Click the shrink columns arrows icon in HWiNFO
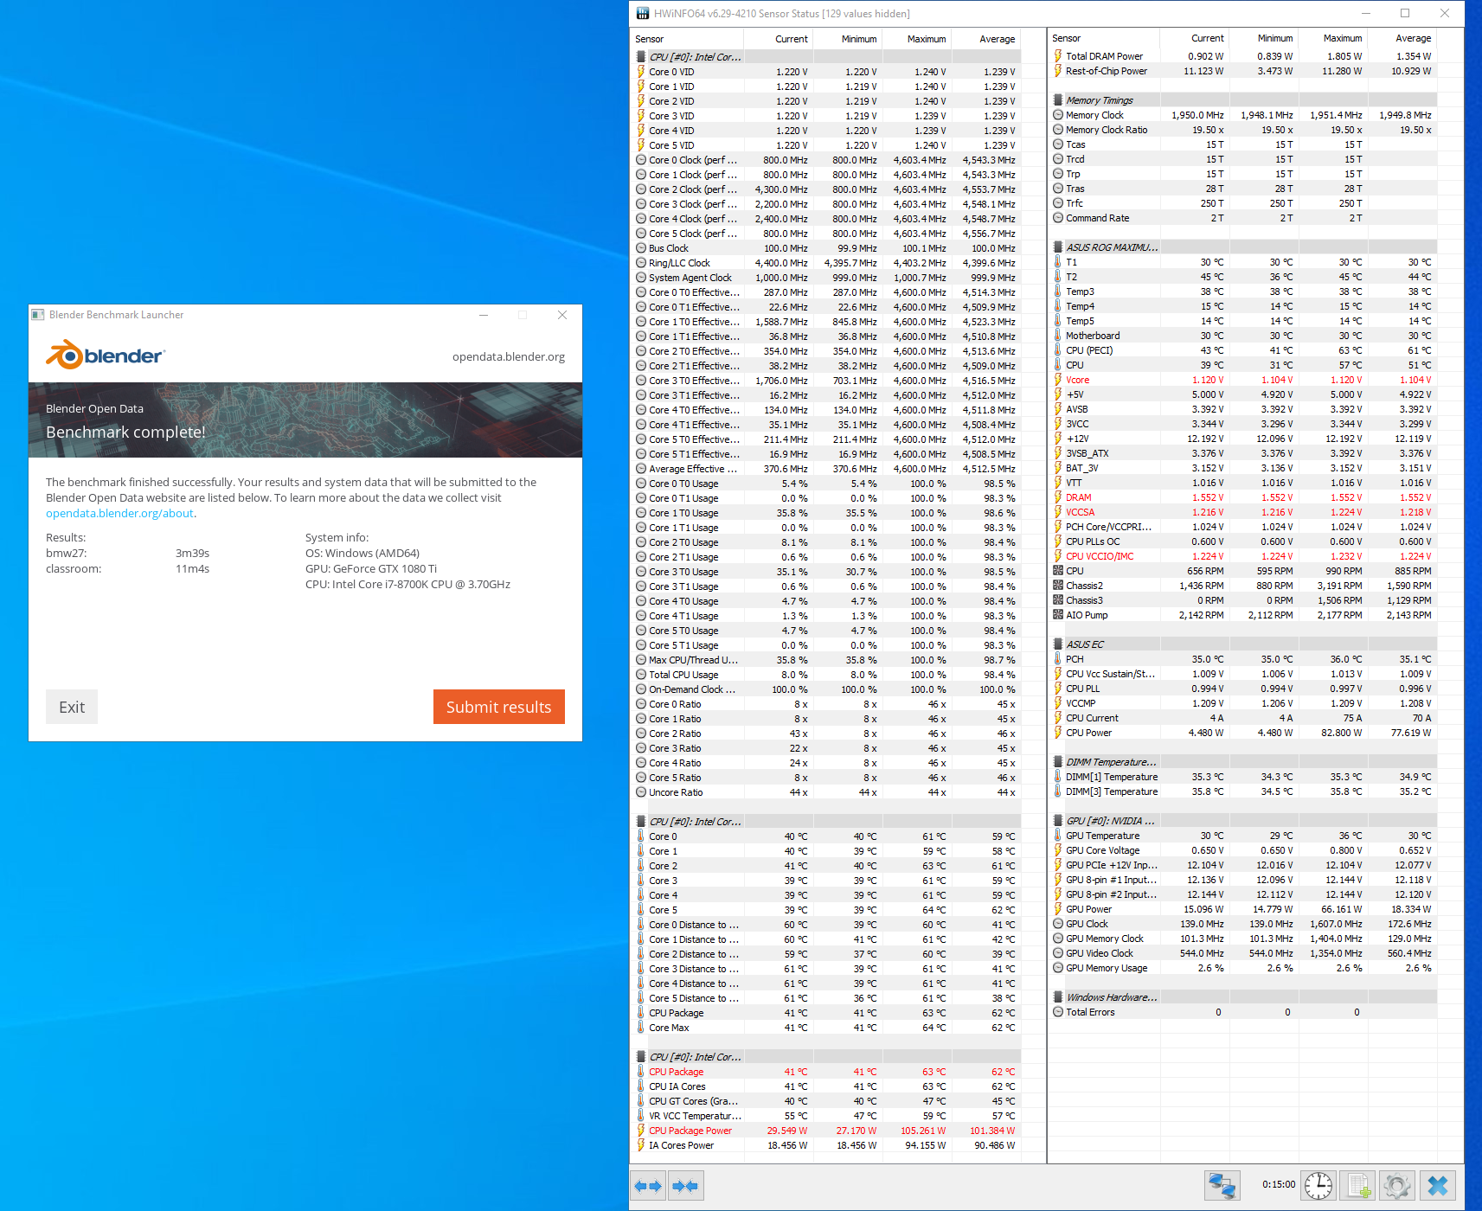1482x1211 pixels. point(686,1185)
